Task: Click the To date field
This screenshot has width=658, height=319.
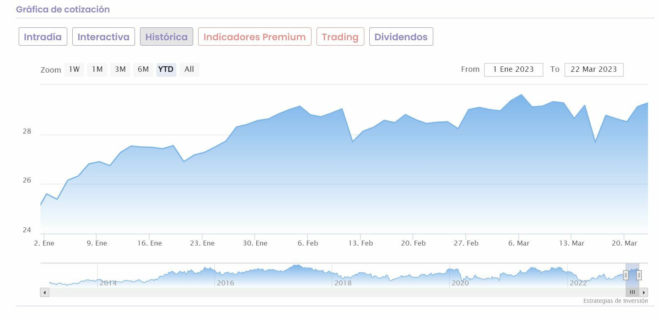Action: (594, 70)
